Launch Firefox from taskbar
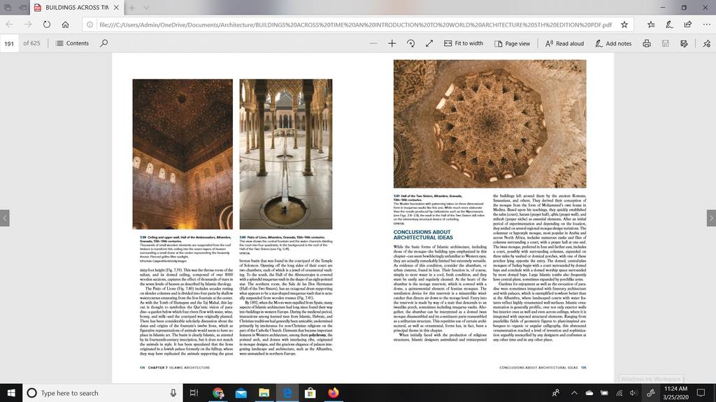Screen dimensions: 716x402 pos(334,393)
